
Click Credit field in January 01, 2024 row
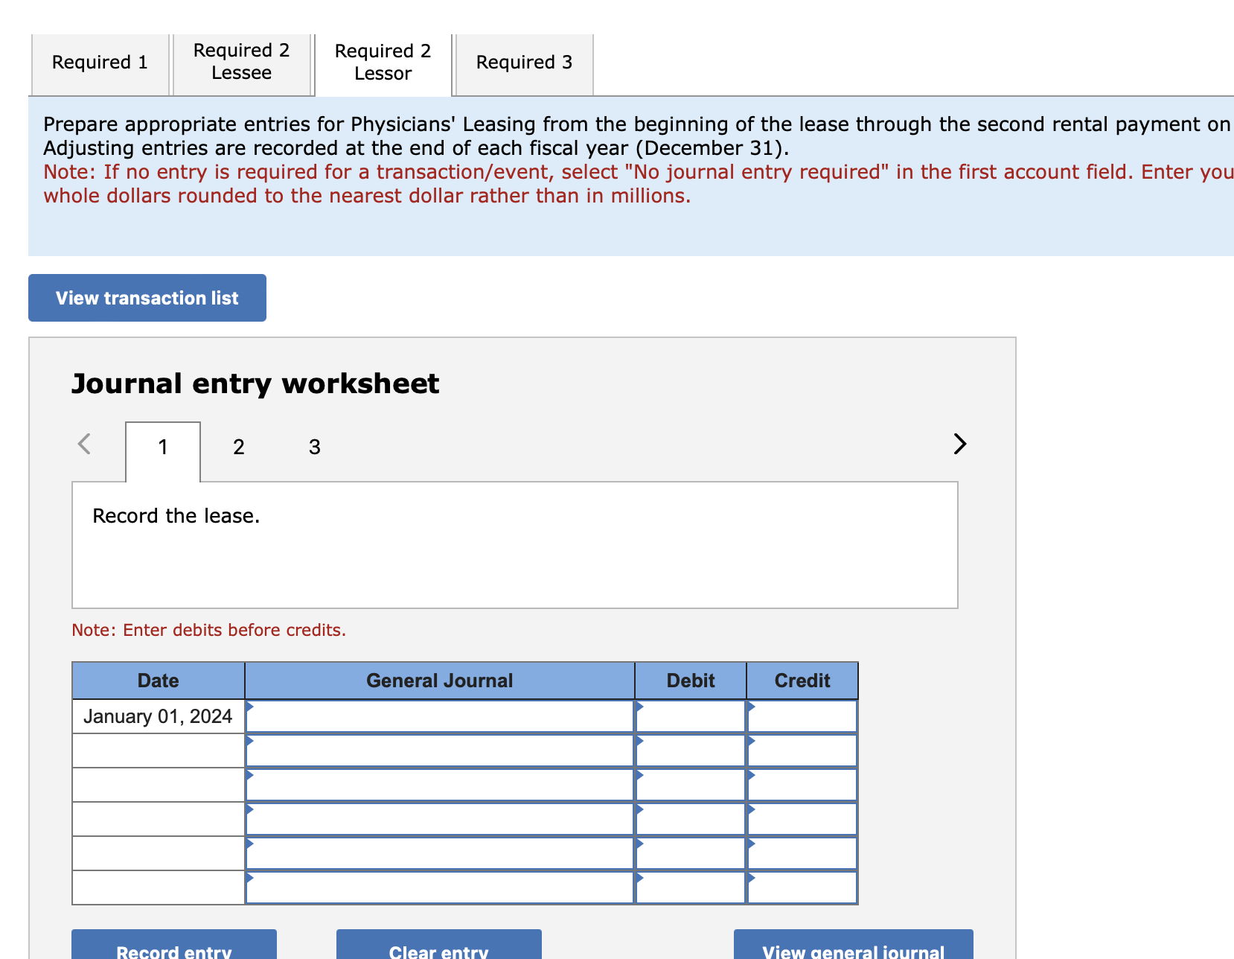[802, 717]
